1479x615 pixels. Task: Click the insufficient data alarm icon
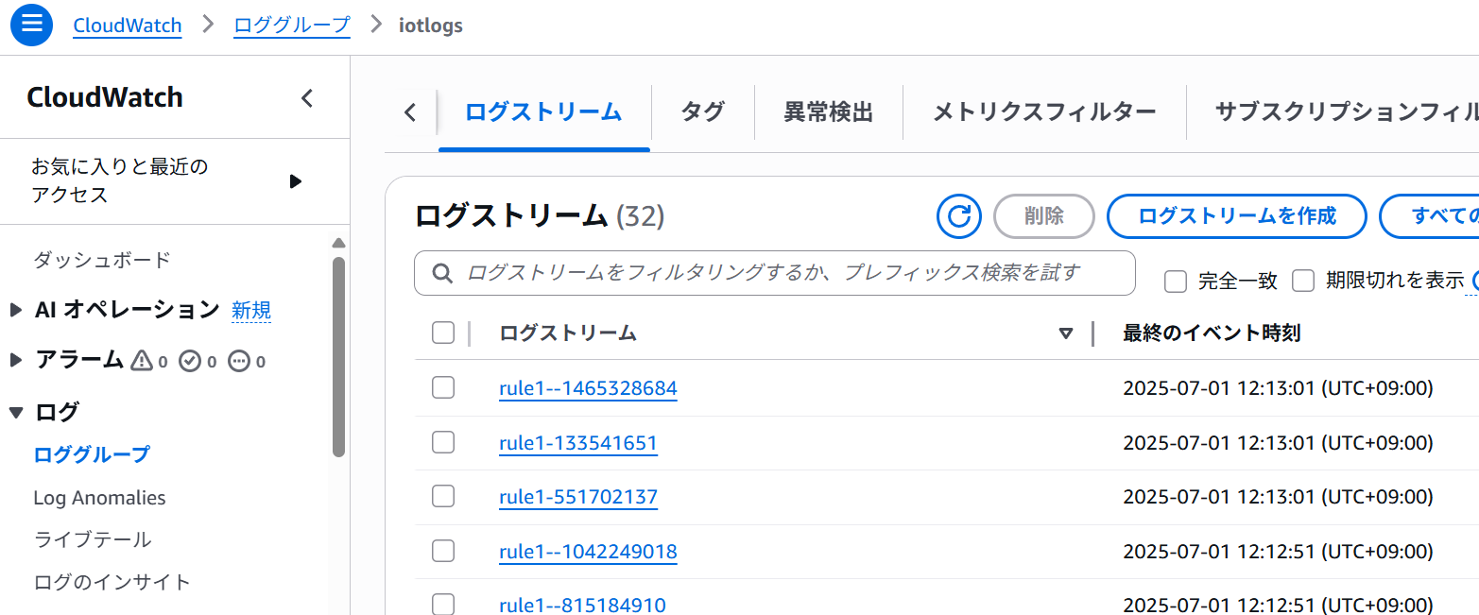[x=239, y=361]
